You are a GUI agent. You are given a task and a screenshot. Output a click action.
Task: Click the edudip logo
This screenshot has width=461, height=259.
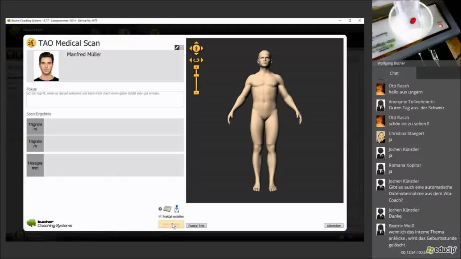(x=442, y=250)
